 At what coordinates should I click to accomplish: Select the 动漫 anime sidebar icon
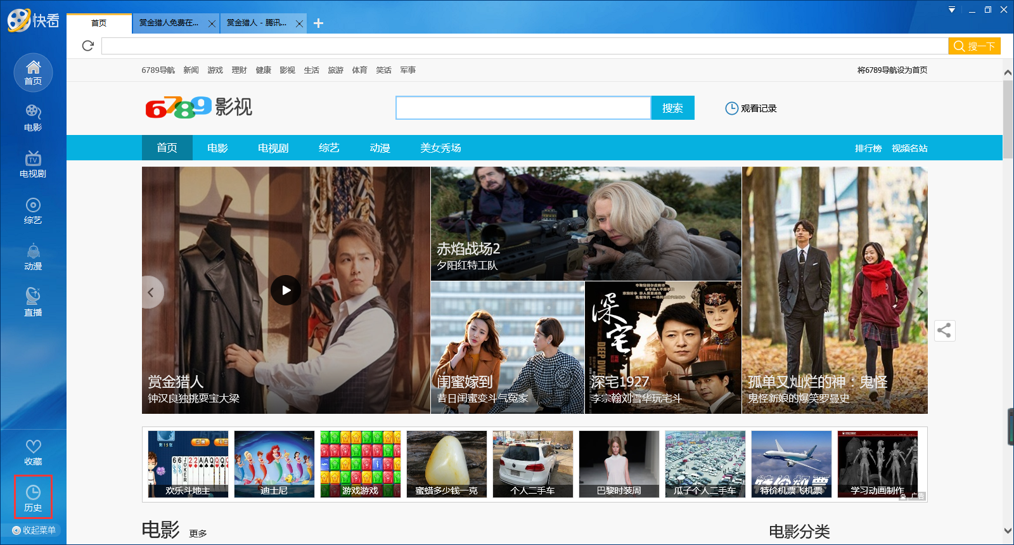[x=33, y=257]
